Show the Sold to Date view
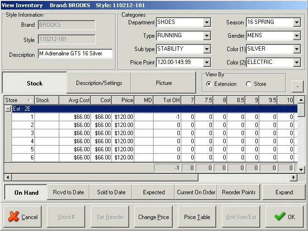Screen dimensions: 308x231 click(111, 192)
